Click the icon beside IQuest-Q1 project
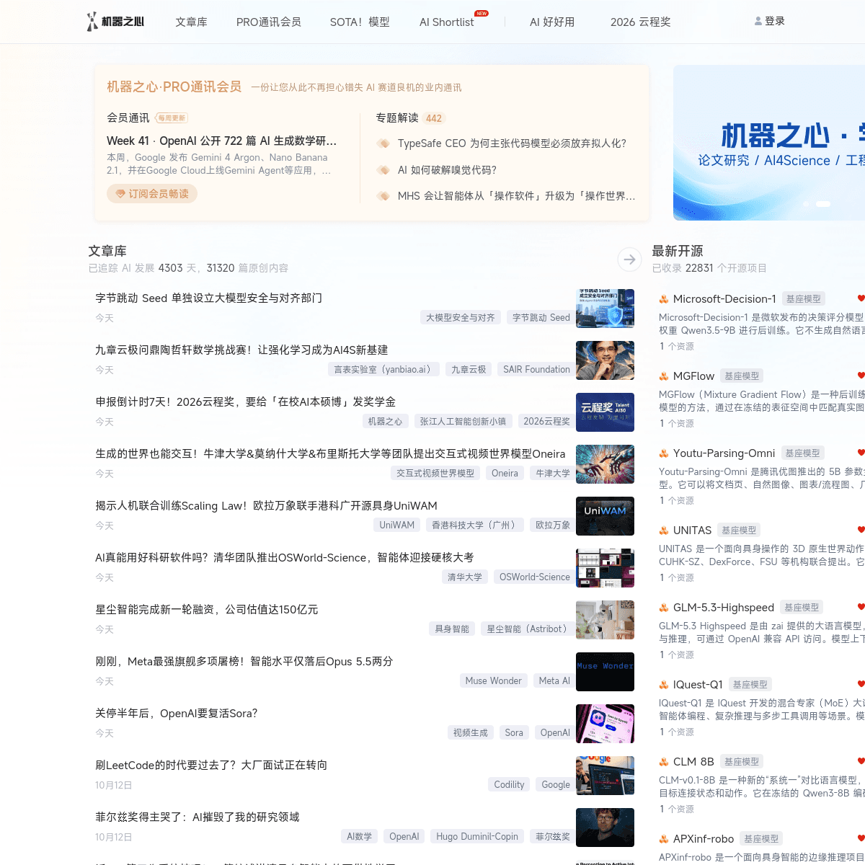The width and height of the screenshot is (865, 865). coord(664,685)
